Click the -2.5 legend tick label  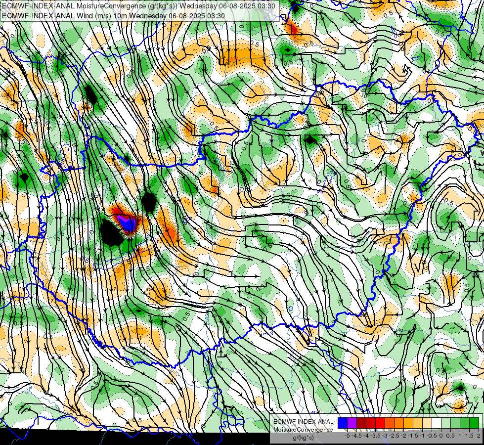coord(394,436)
